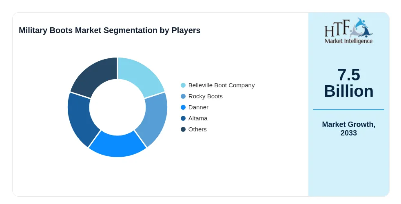Click the Rocky Boots donut slice
The image size is (401, 204).
pos(153,119)
